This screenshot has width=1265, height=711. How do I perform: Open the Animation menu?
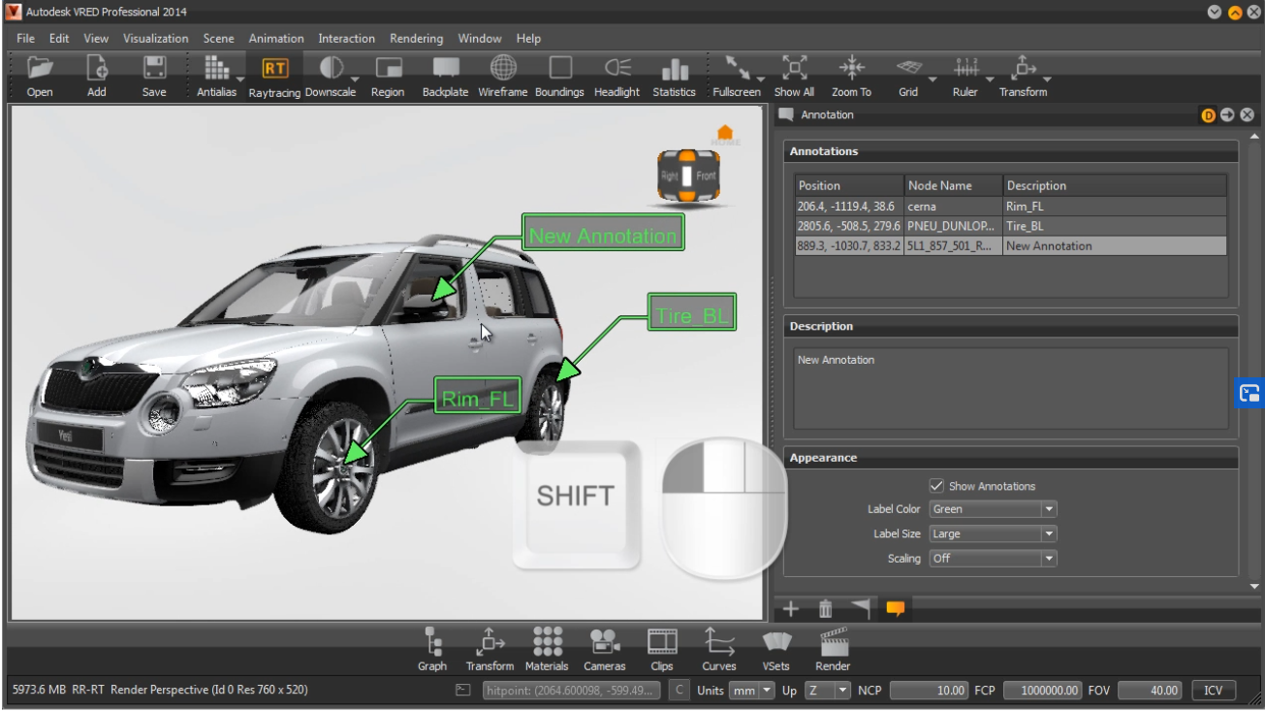click(276, 39)
